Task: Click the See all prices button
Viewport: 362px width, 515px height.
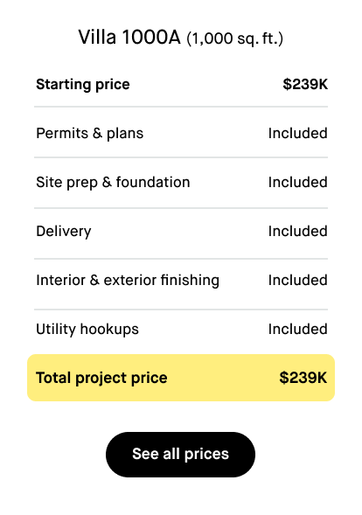Action: point(180,455)
